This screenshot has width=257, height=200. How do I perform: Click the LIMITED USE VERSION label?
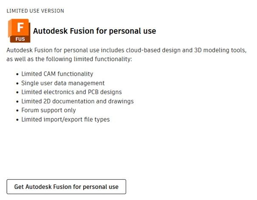pyautogui.click(x=35, y=11)
